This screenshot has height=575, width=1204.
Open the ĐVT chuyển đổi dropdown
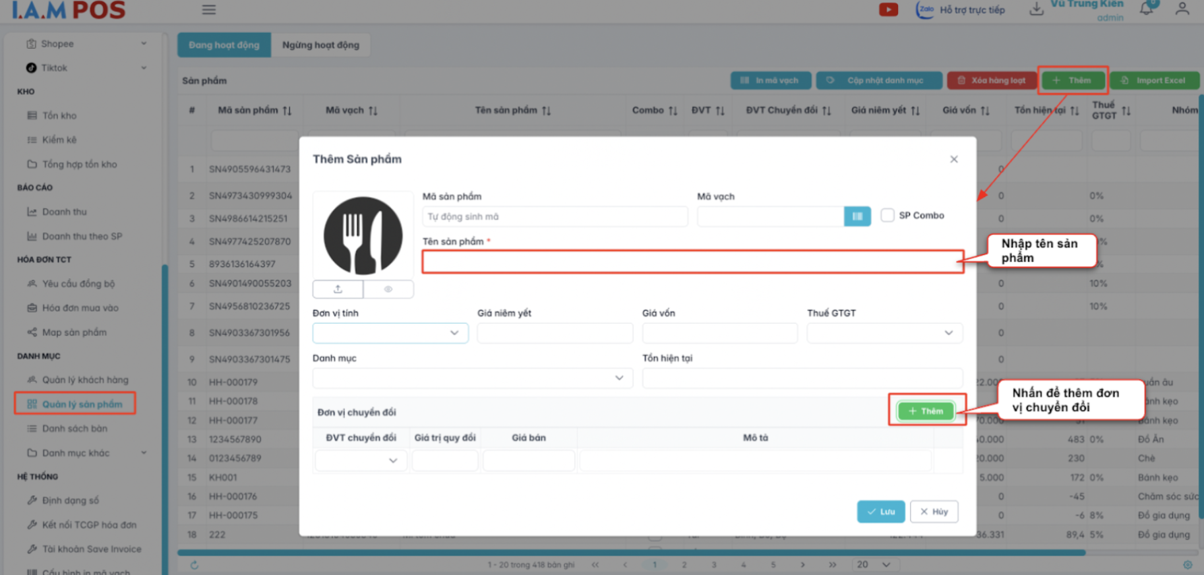click(361, 460)
